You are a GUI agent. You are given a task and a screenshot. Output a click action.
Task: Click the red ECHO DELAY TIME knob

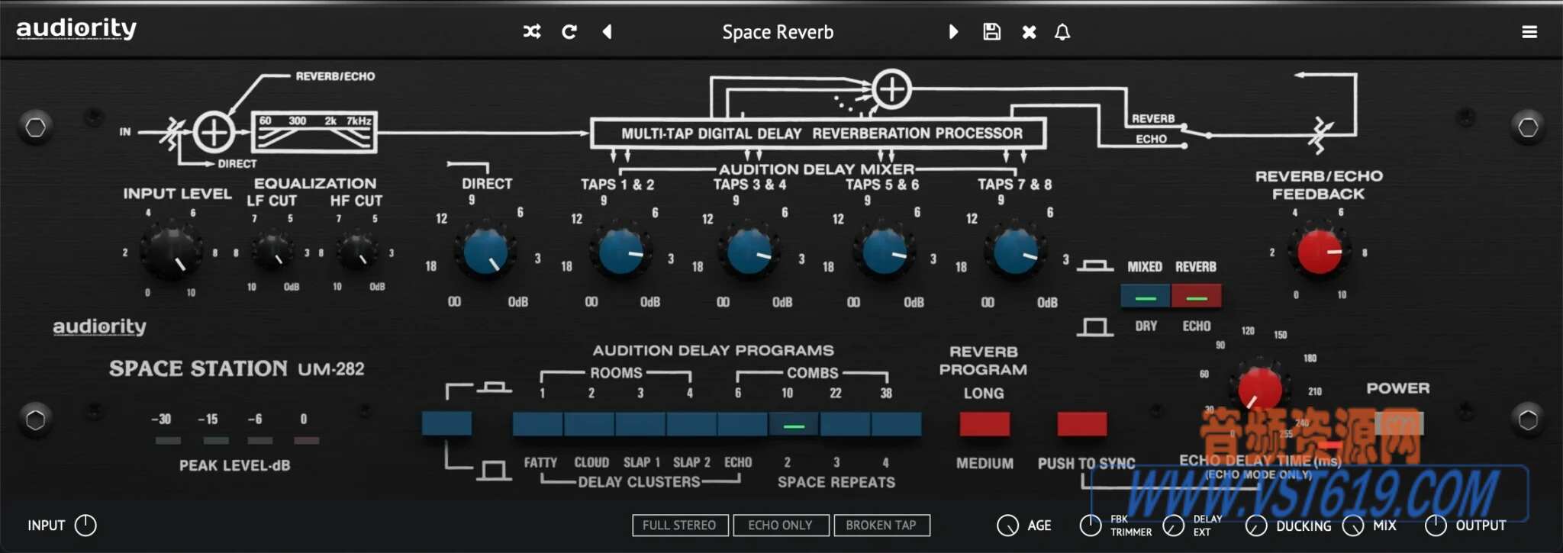1260,388
